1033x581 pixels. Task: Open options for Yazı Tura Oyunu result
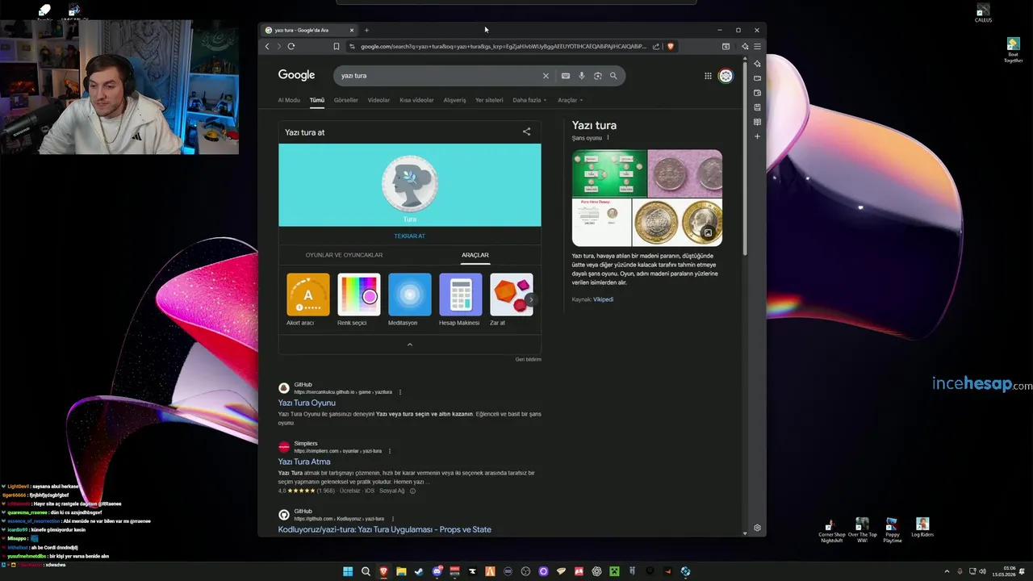click(x=399, y=392)
